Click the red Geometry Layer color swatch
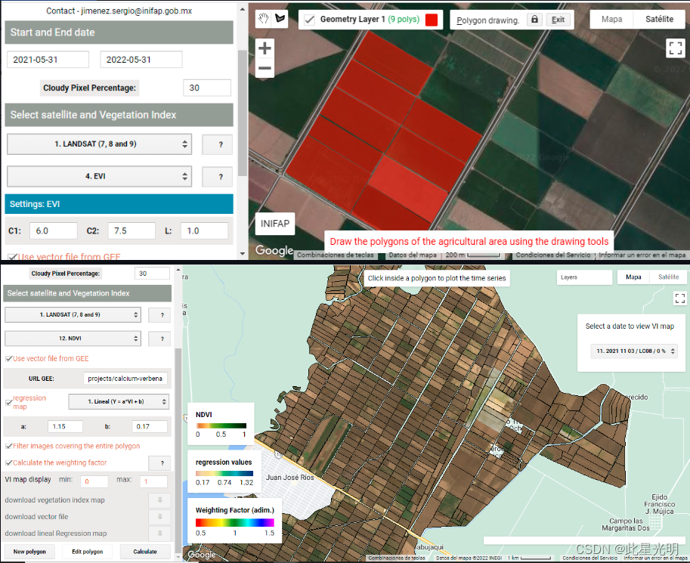Screen dimensions: 690x563 432,20
